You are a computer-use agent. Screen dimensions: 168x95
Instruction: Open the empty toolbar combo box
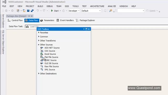131,11
